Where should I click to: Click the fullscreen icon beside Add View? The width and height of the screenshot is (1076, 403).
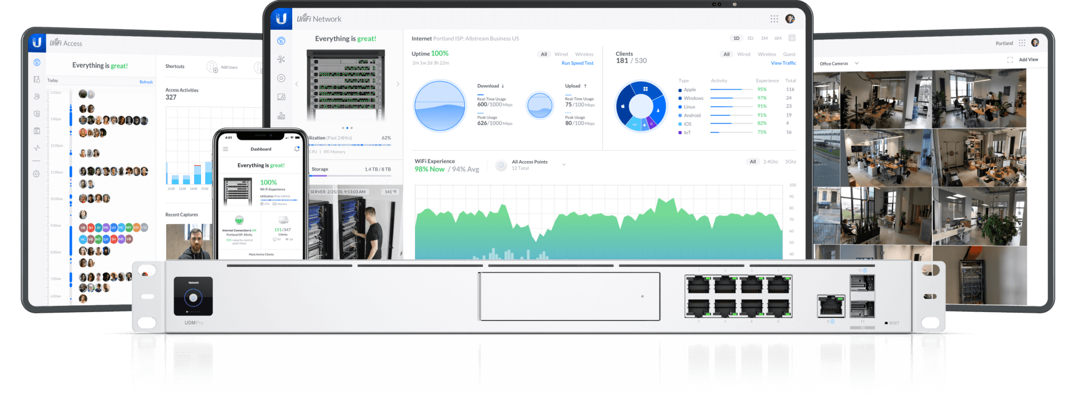tap(1010, 60)
